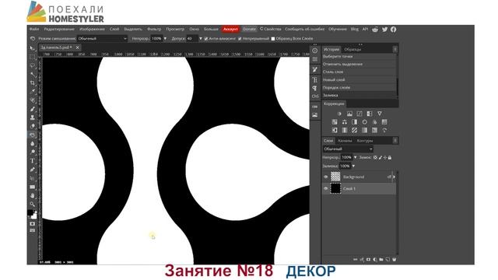This screenshot has width=498, height=280.
Task: Open the Blog link
Action: pyautogui.click(x=355, y=29)
